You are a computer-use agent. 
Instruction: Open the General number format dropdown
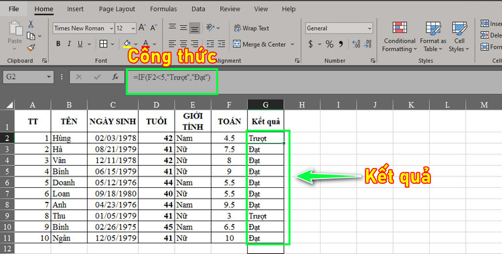coord(369,28)
